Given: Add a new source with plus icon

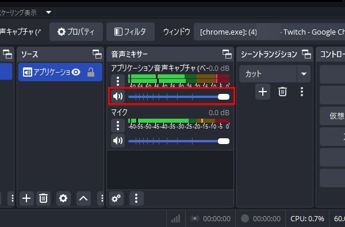Looking at the screenshot, I should coord(26,198).
